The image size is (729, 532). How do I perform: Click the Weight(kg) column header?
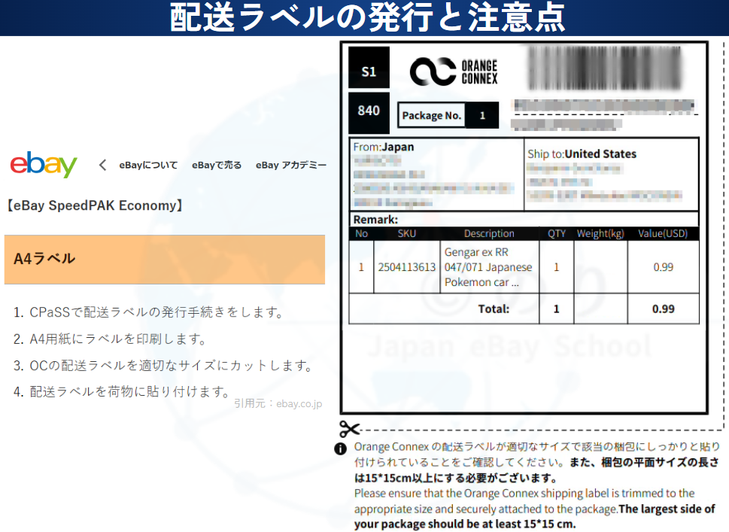[x=600, y=233]
